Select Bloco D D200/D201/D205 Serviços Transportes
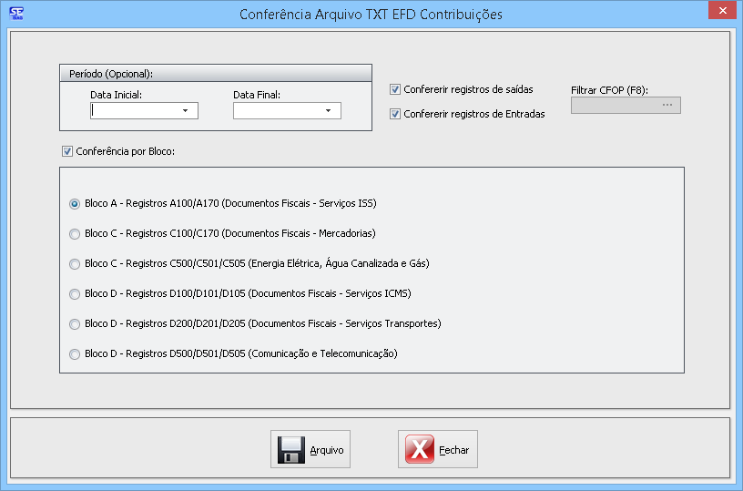The image size is (743, 491). click(75, 323)
